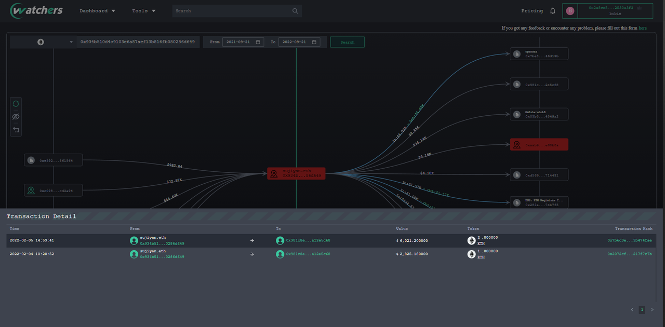665x327 pixels.
Task: Click the Watchers logo
Action: pyautogui.click(x=36, y=10)
